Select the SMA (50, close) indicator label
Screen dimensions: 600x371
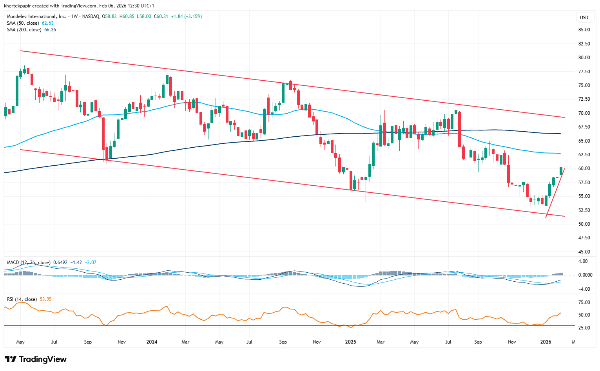point(23,23)
